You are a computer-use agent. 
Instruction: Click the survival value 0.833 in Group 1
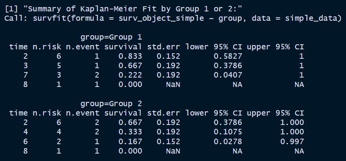(130, 56)
